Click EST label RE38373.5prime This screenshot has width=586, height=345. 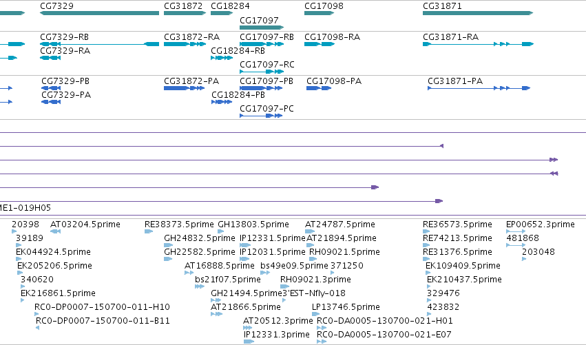coord(179,224)
